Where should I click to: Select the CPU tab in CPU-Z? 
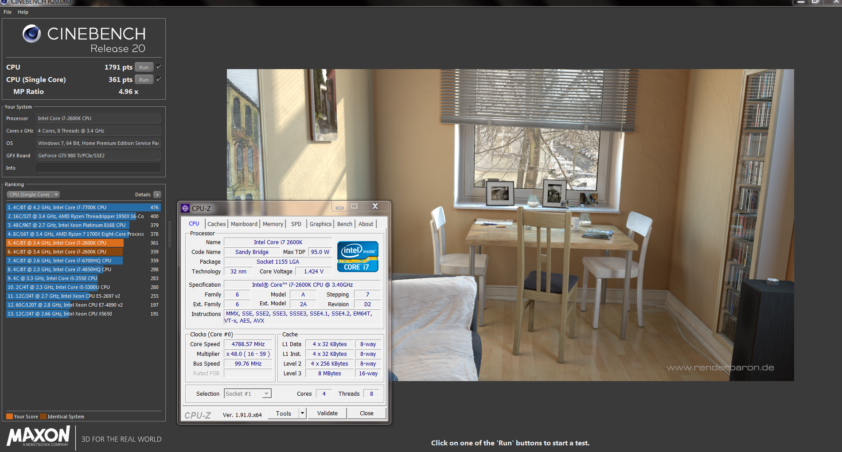[x=194, y=224]
